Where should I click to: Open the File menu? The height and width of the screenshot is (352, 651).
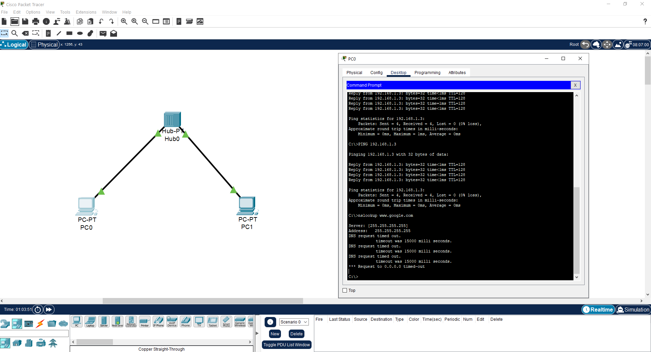[x=4, y=12]
